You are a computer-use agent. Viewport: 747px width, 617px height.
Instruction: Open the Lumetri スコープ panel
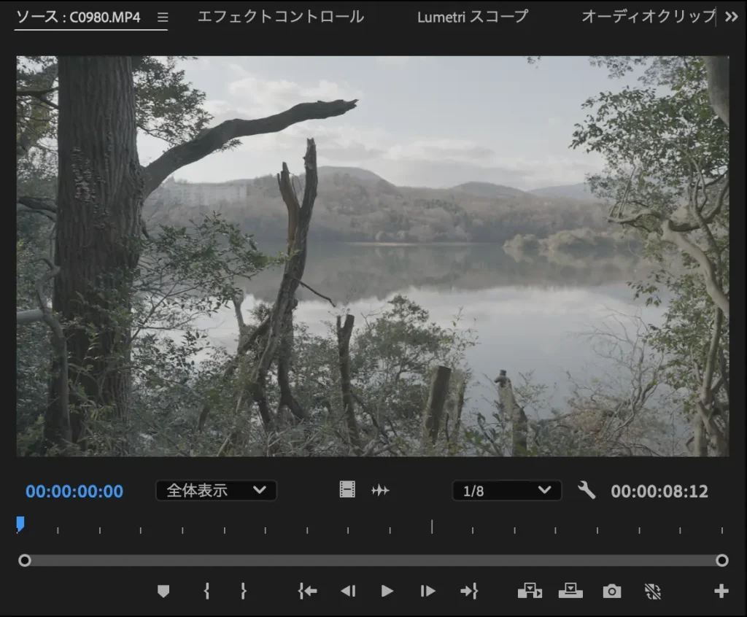pyautogui.click(x=473, y=17)
